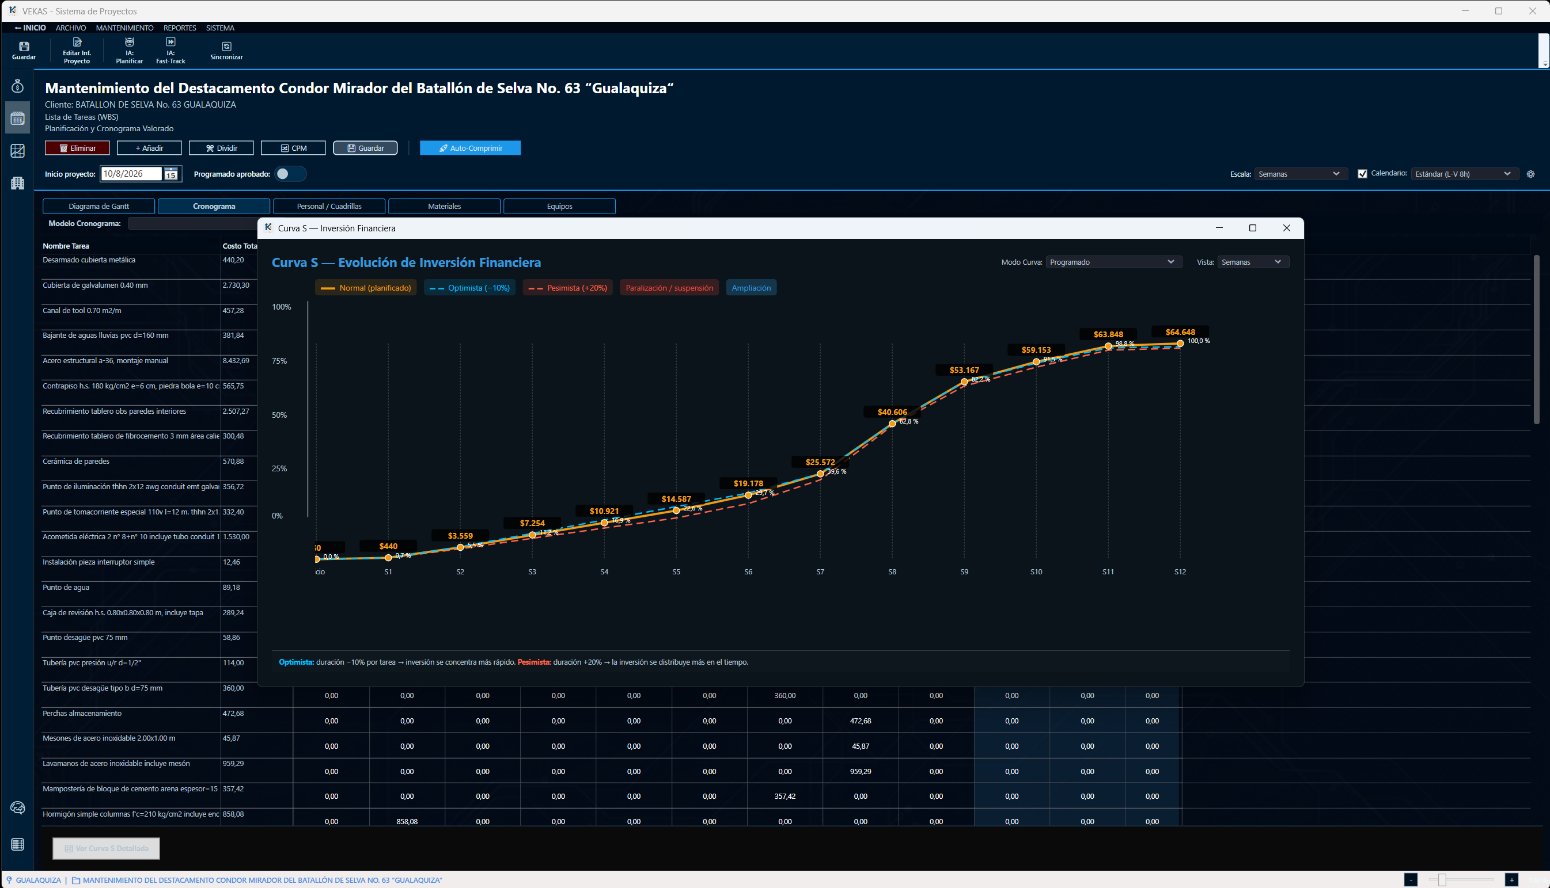Viewport: 1550px width, 888px height.
Task: Open the calendar picker beside Inicio proyecto
Action: click(171, 174)
